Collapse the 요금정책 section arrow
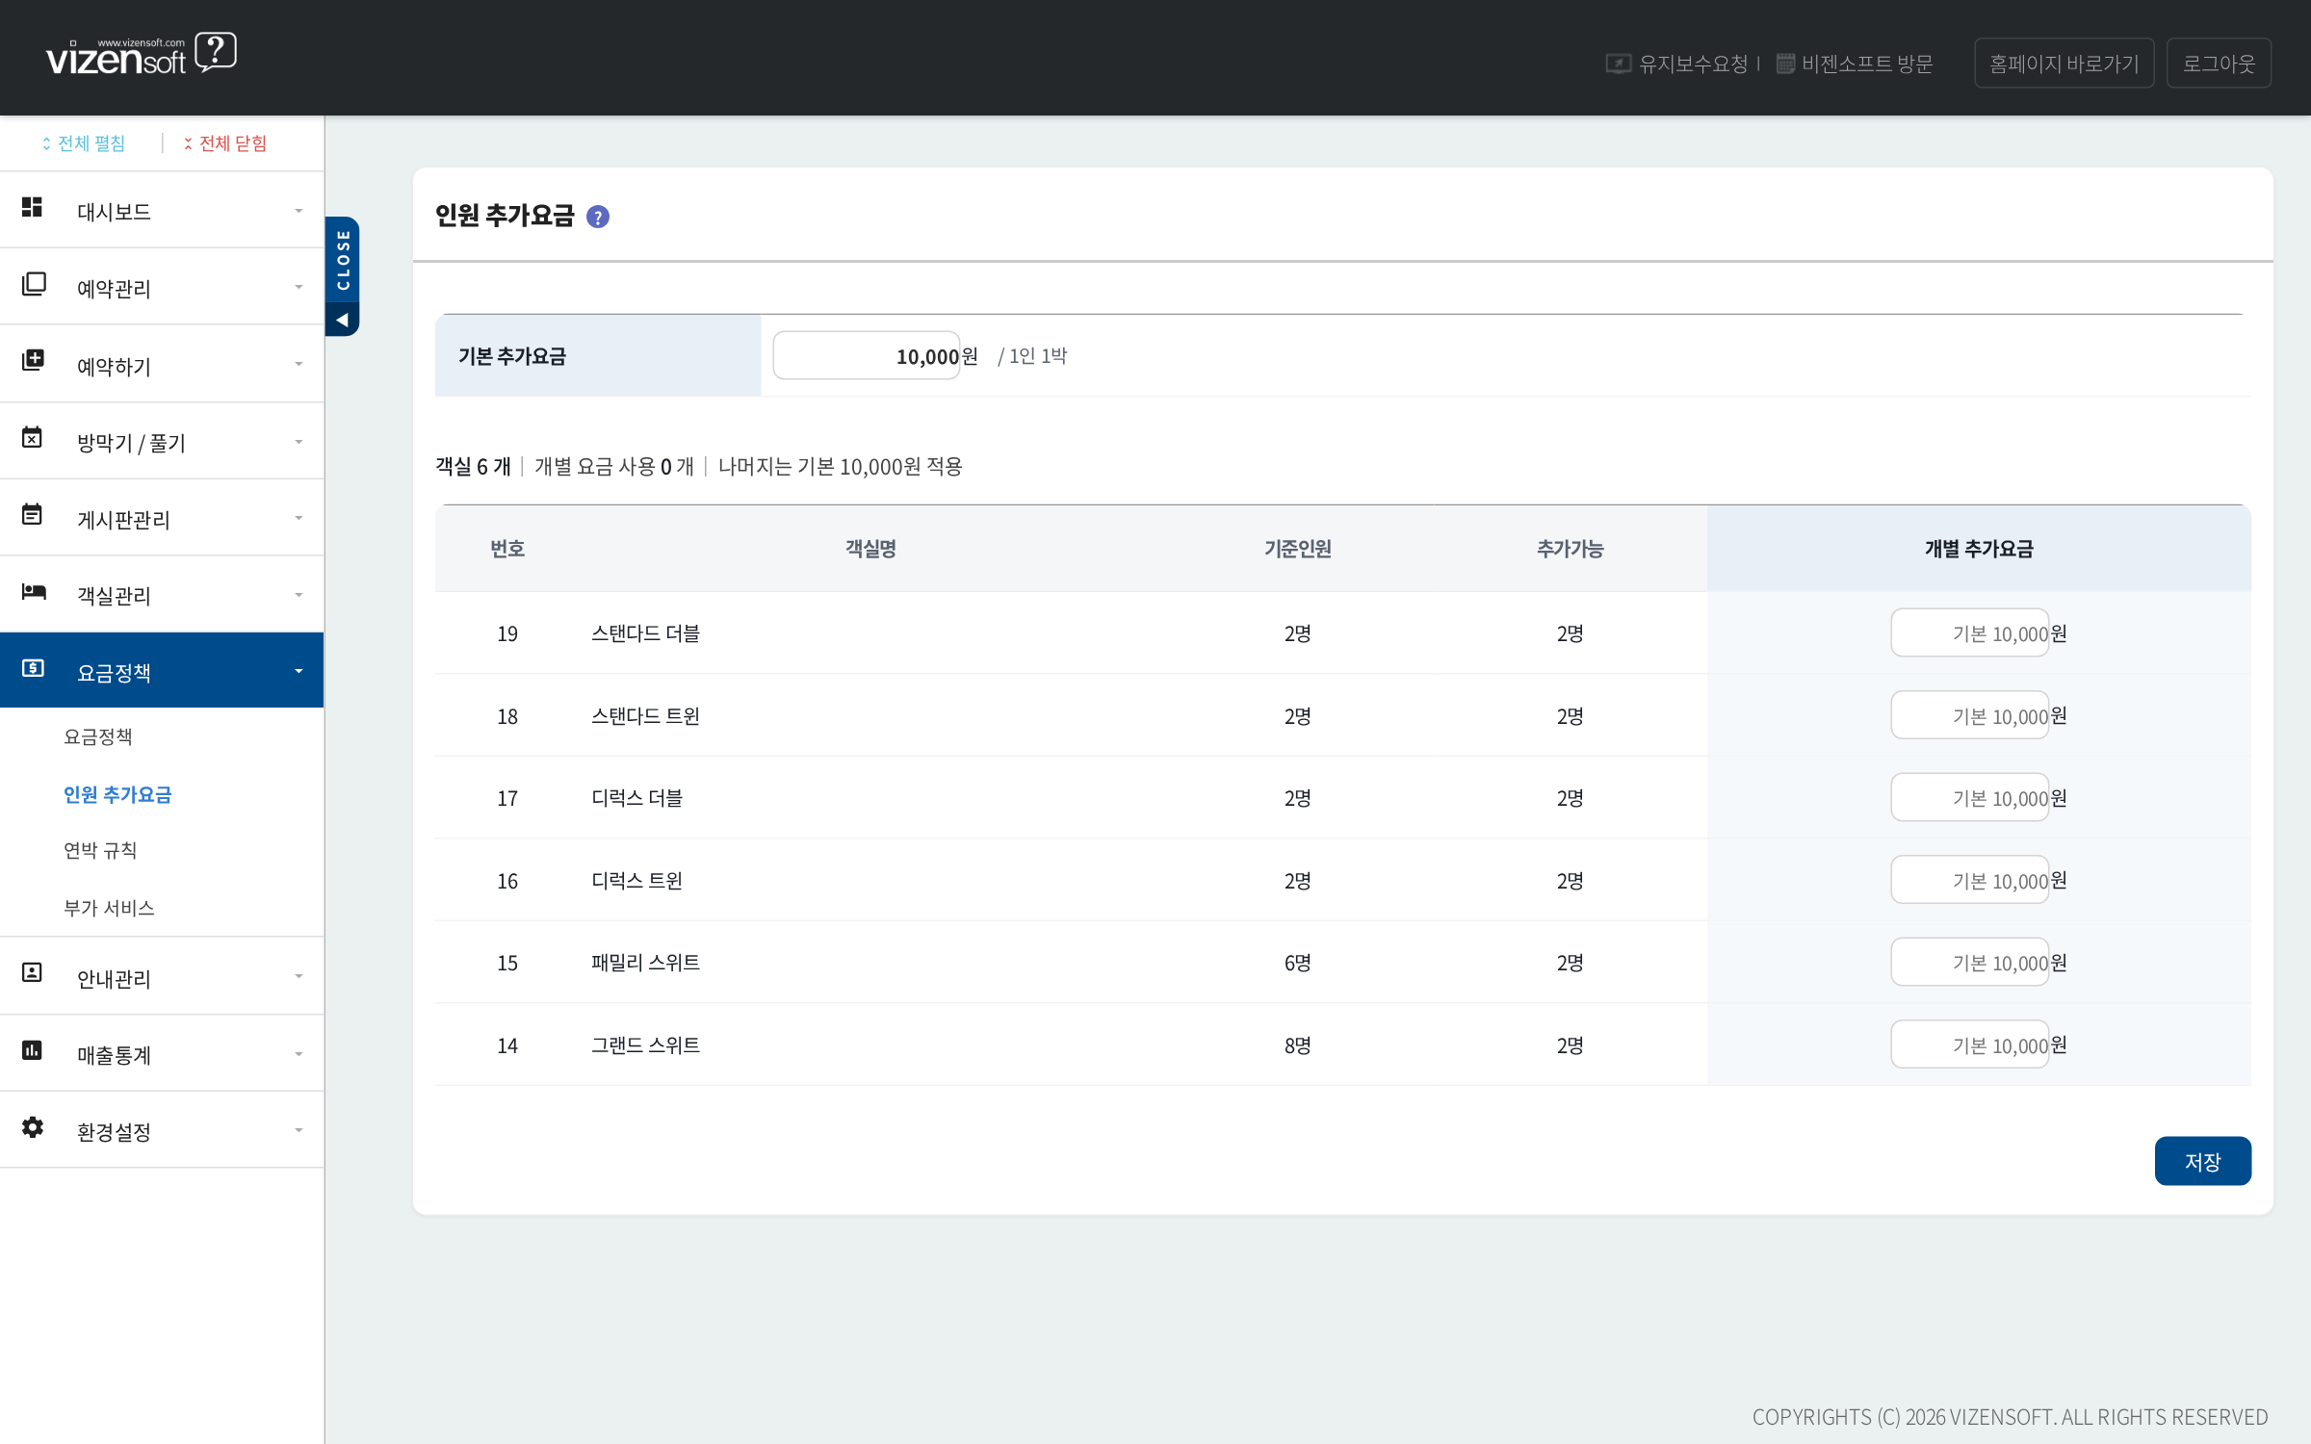2311x1444 pixels. (x=299, y=671)
